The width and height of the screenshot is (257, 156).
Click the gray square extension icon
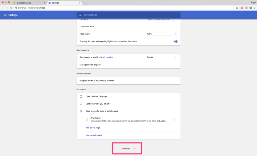click(x=246, y=8)
